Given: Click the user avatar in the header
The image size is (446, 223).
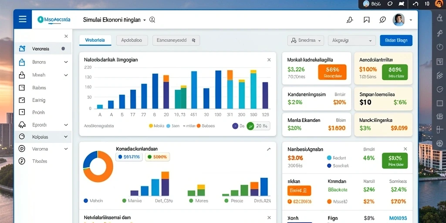Looking at the screenshot, I should tap(399, 20).
